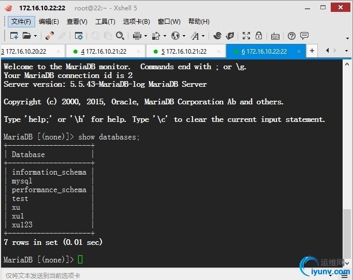Click the Open session folder icon
353x280 pixels.
[x=26, y=36]
